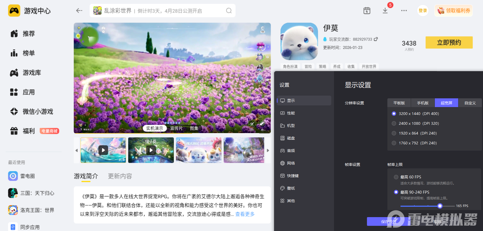Click the three-dot more options icon

404,11
